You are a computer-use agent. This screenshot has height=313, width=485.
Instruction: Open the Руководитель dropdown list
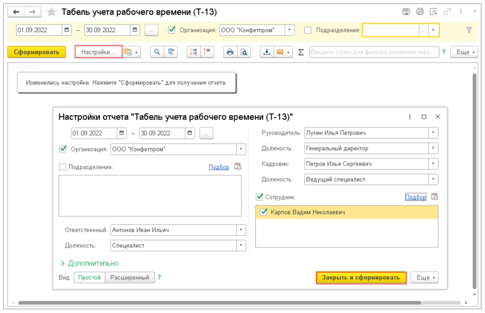433,133
